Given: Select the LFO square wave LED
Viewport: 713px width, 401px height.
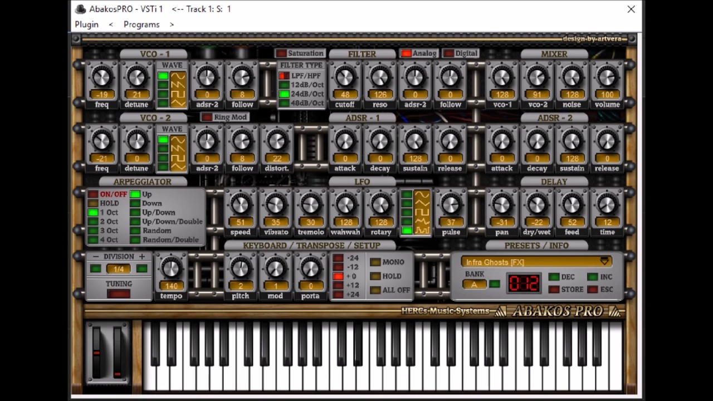Looking at the screenshot, I should pos(407,213).
